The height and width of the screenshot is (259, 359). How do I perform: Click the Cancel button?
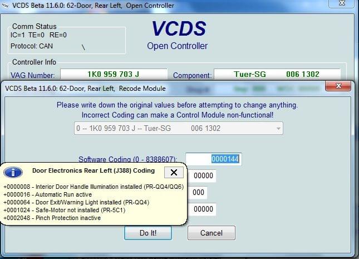pyautogui.click(x=212, y=233)
